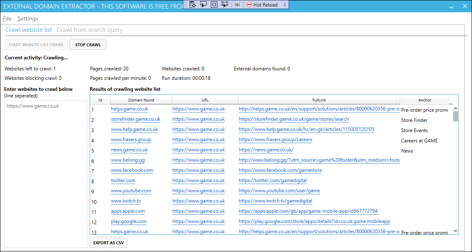472x252 pixels.
Task: Open the File menu
Action: (x=7, y=19)
